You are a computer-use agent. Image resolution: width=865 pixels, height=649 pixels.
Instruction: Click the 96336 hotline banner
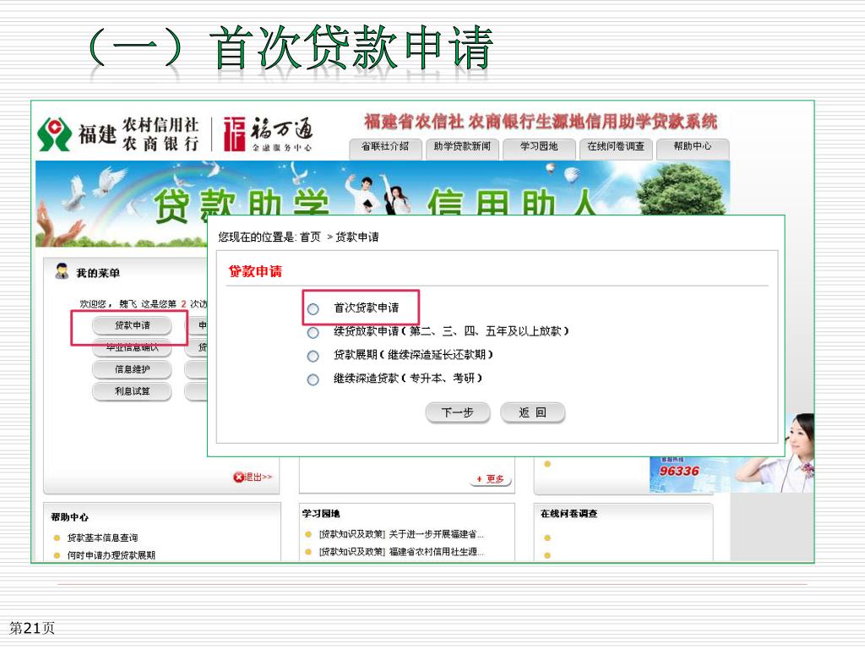tap(679, 472)
